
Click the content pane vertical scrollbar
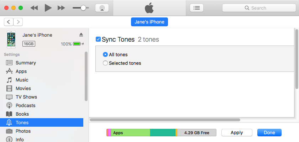(x=297, y=59)
